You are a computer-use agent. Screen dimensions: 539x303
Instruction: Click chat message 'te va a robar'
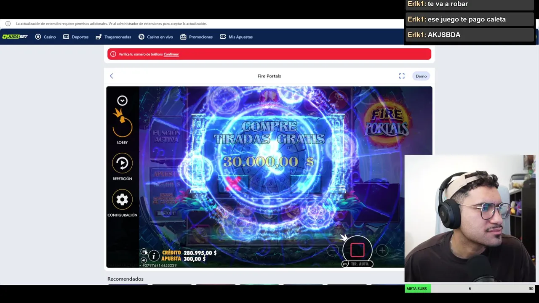[470, 5]
